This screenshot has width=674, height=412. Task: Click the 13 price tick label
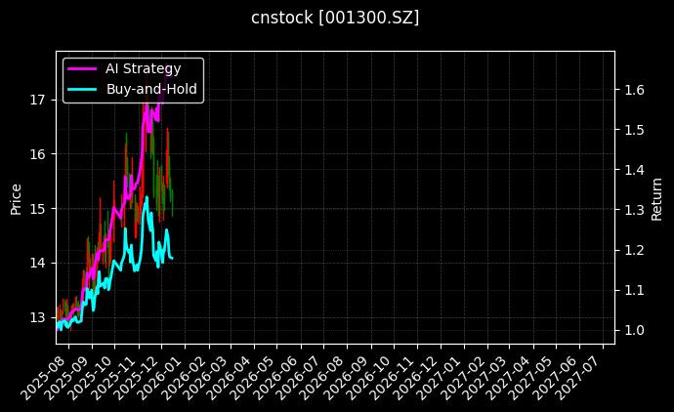(x=38, y=317)
